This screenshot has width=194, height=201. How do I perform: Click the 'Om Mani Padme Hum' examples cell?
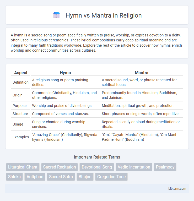(x=141, y=137)
